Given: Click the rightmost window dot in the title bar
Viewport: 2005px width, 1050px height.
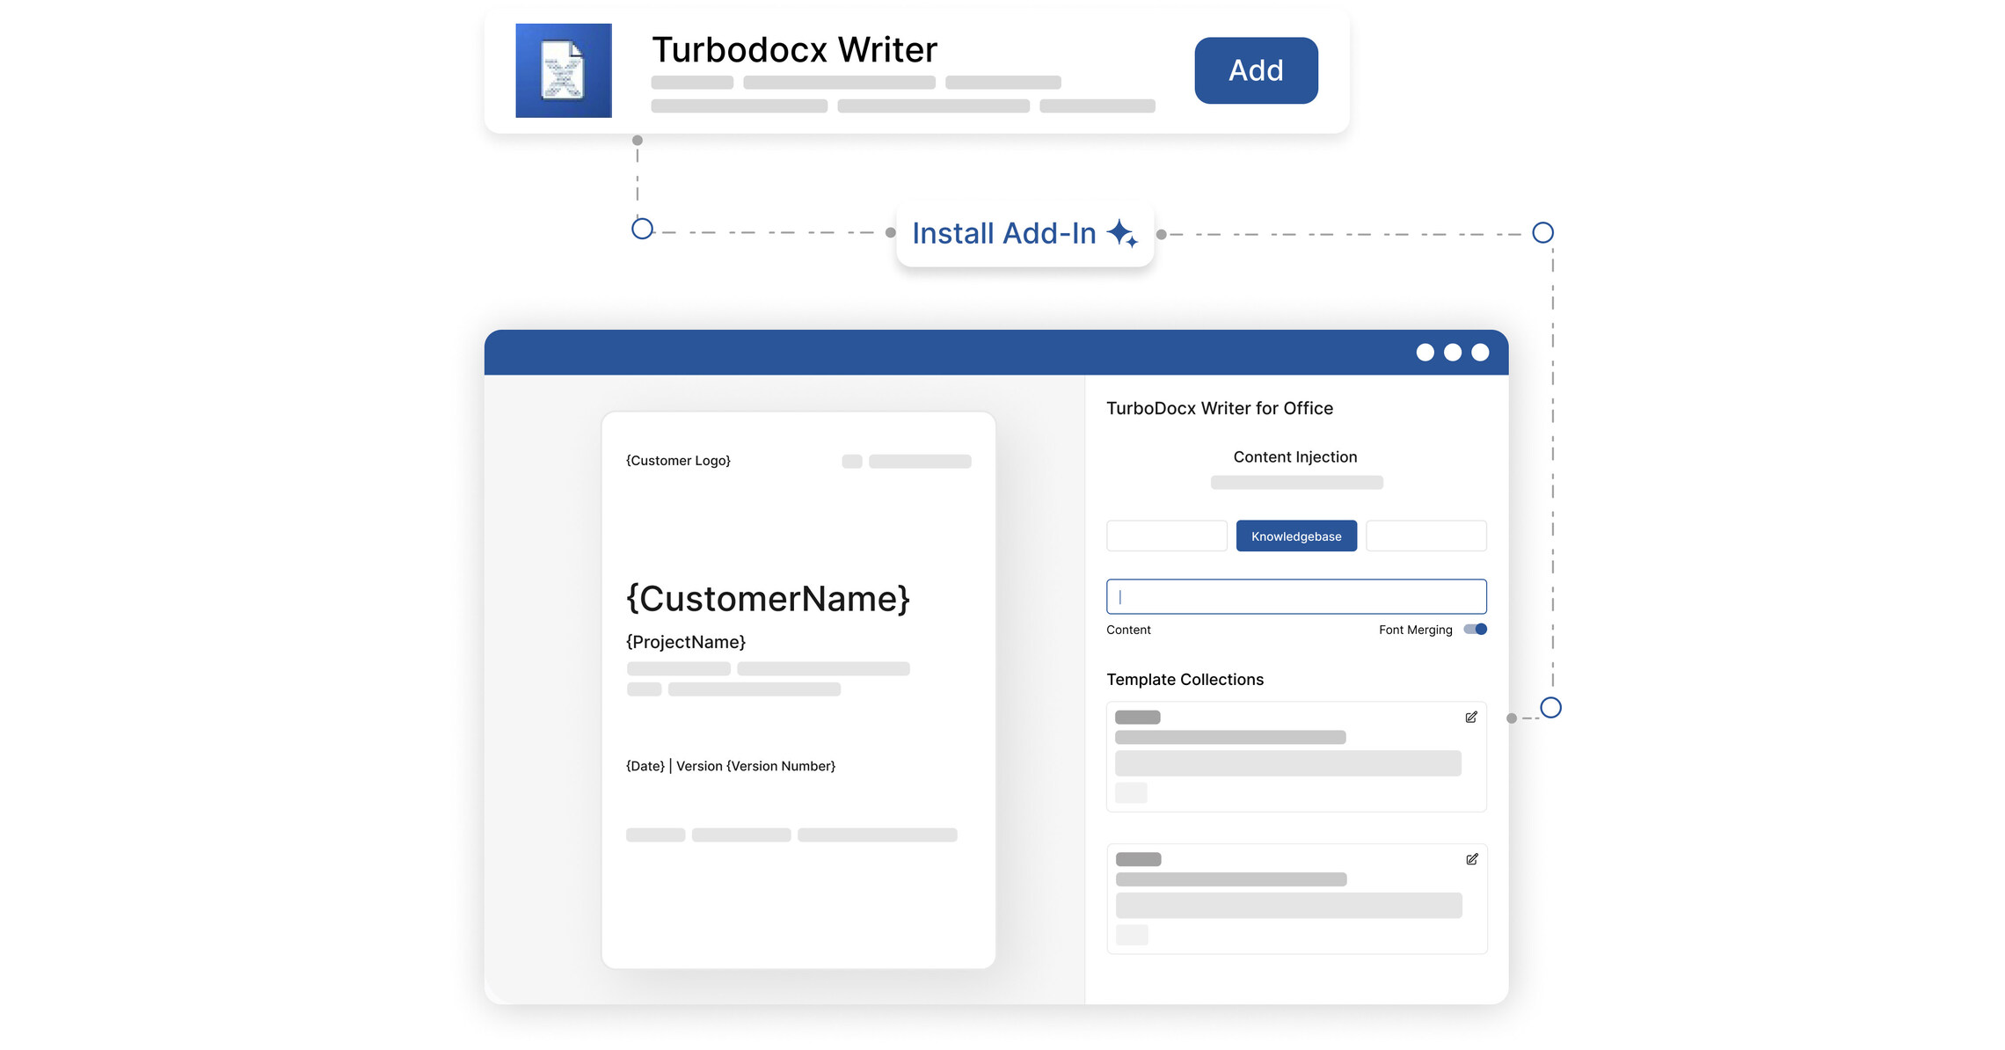Looking at the screenshot, I should pos(1479,352).
